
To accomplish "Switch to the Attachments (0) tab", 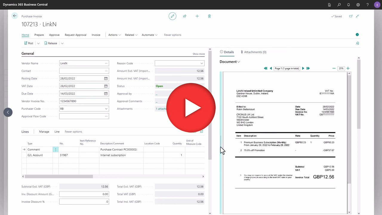I will click(253, 52).
